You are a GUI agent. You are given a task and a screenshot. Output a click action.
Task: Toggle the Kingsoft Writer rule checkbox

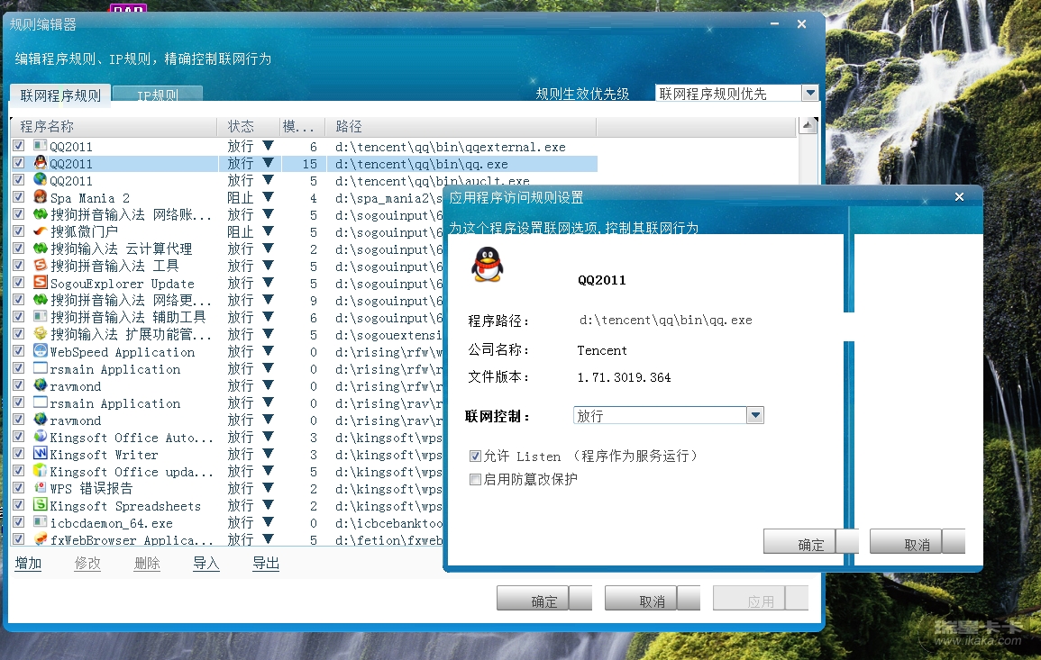pyautogui.click(x=19, y=454)
